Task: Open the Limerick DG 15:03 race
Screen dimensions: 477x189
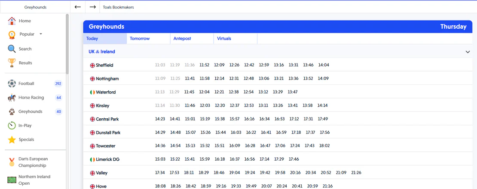Action: 160,159
